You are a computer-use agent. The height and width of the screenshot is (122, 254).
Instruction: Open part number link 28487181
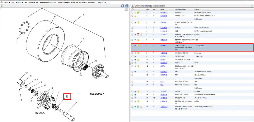tap(164, 63)
